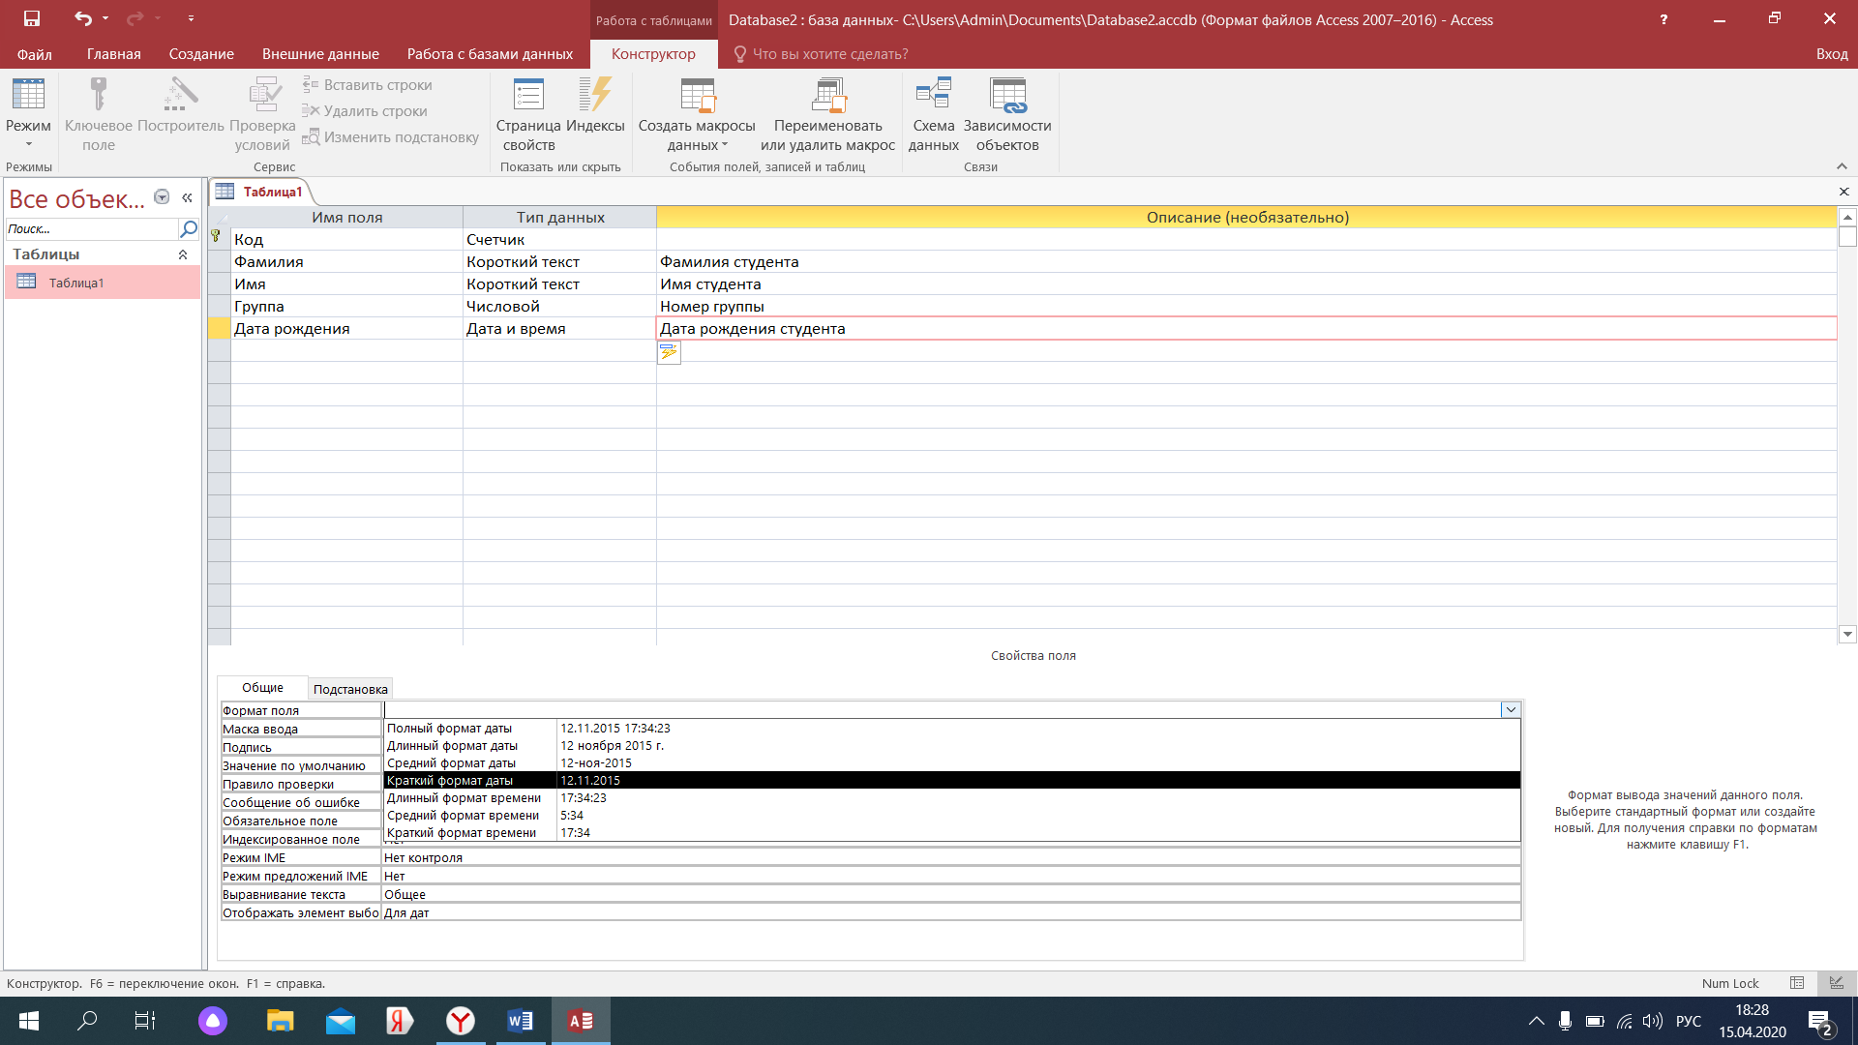This screenshot has height=1045, width=1858.
Task: Click the Вход sign-in link
Action: [x=1832, y=54]
